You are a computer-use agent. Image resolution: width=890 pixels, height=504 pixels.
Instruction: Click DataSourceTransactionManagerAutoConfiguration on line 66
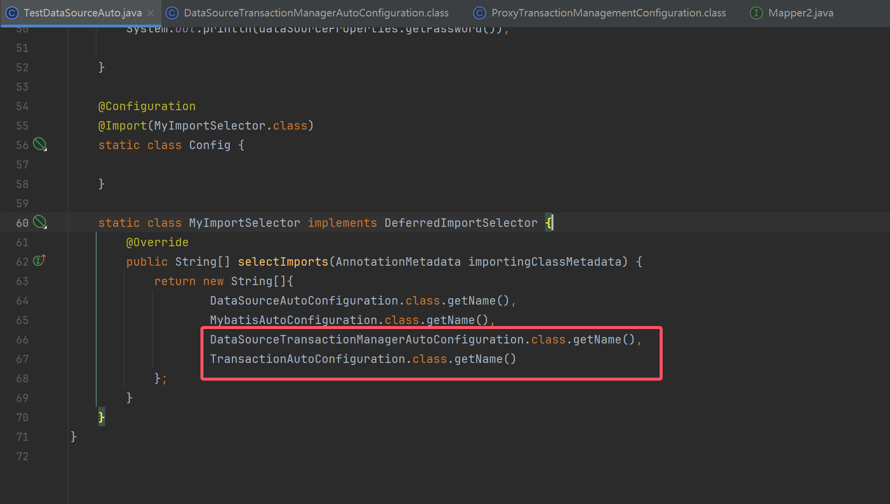pos(367,339)
